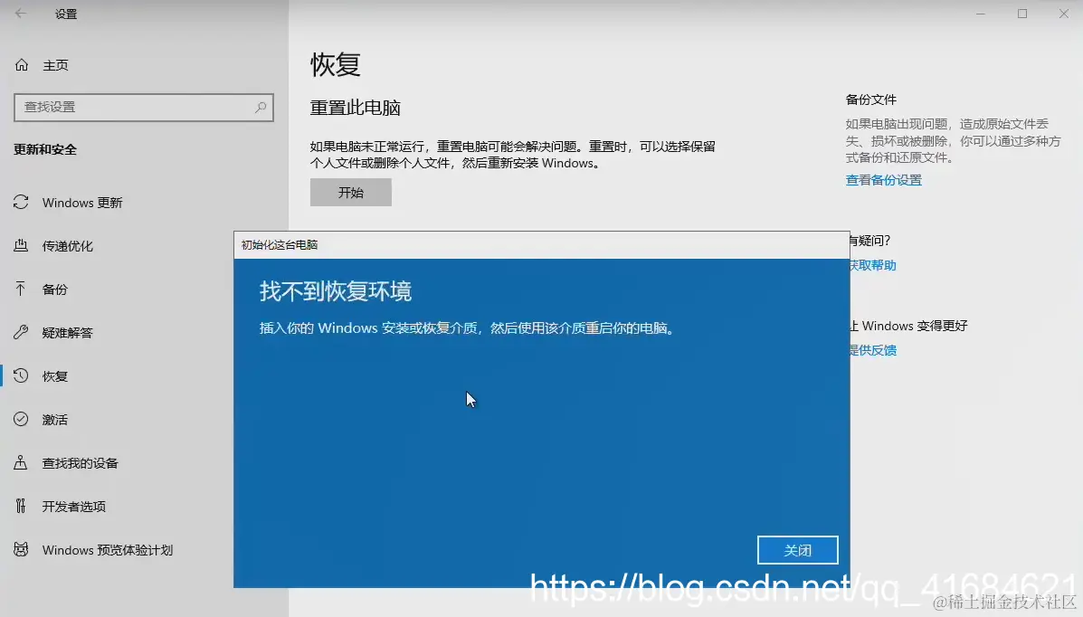Select the Windows 更新 sidebar icon
The height and width of the screenshot is (617, 1083).
(x=20, y=202)
